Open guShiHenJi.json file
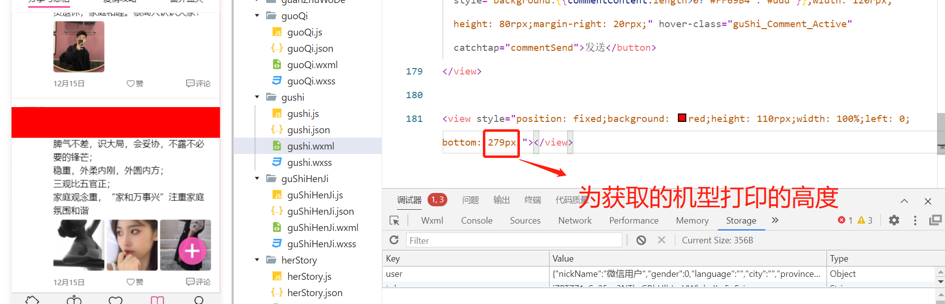Image resolution: width=945 pixels, height=304 pixels. (x=320, y=211)
